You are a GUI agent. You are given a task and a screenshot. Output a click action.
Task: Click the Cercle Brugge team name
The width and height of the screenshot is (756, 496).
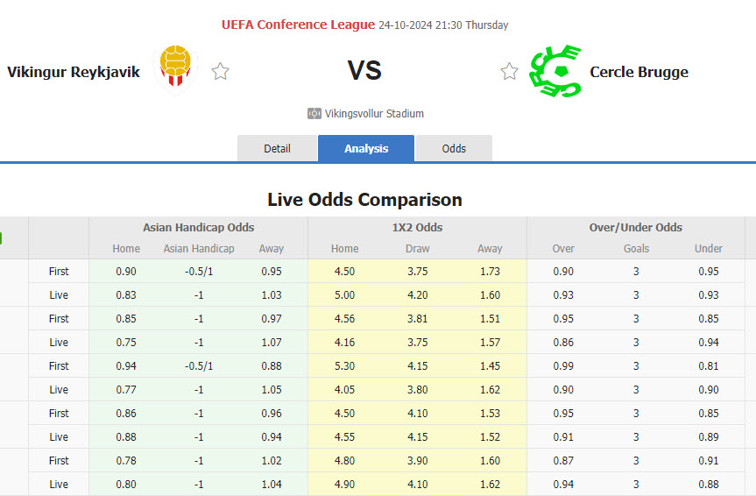tap(639, 72)
